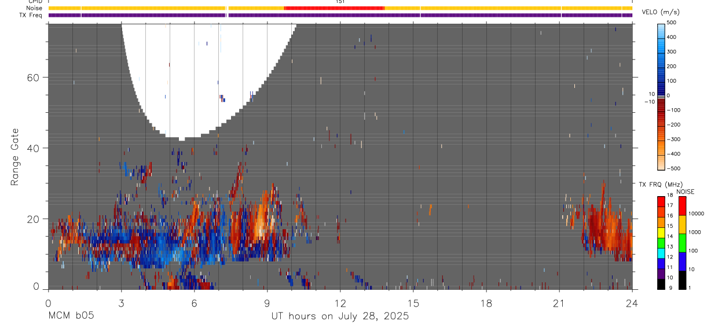This screenshot has height=328, width=711.
Task: Click the '1000' tick on the NOISE legend
Action: 695,233
